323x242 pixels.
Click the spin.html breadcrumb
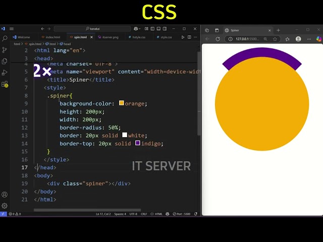[x=33, y=44]
